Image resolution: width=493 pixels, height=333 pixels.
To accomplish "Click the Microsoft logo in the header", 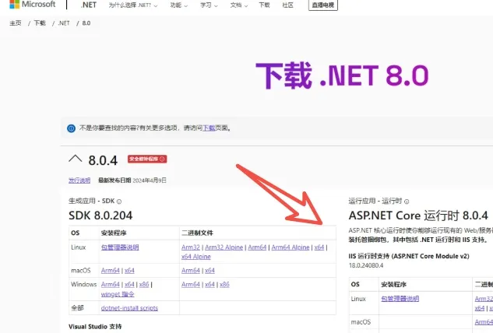I will (x=32, y=5).
